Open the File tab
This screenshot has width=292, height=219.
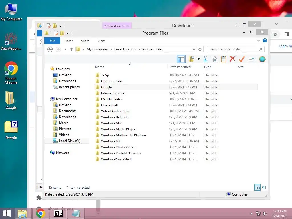pos(52,41)
